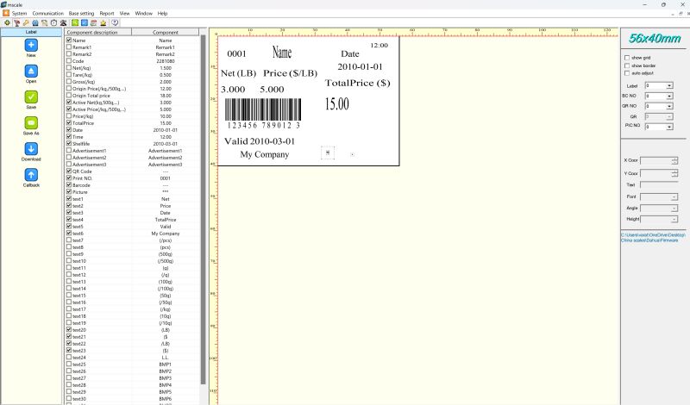Click the Download arrow icon
This screenshot has width=690, height=405.
[31, 148]
